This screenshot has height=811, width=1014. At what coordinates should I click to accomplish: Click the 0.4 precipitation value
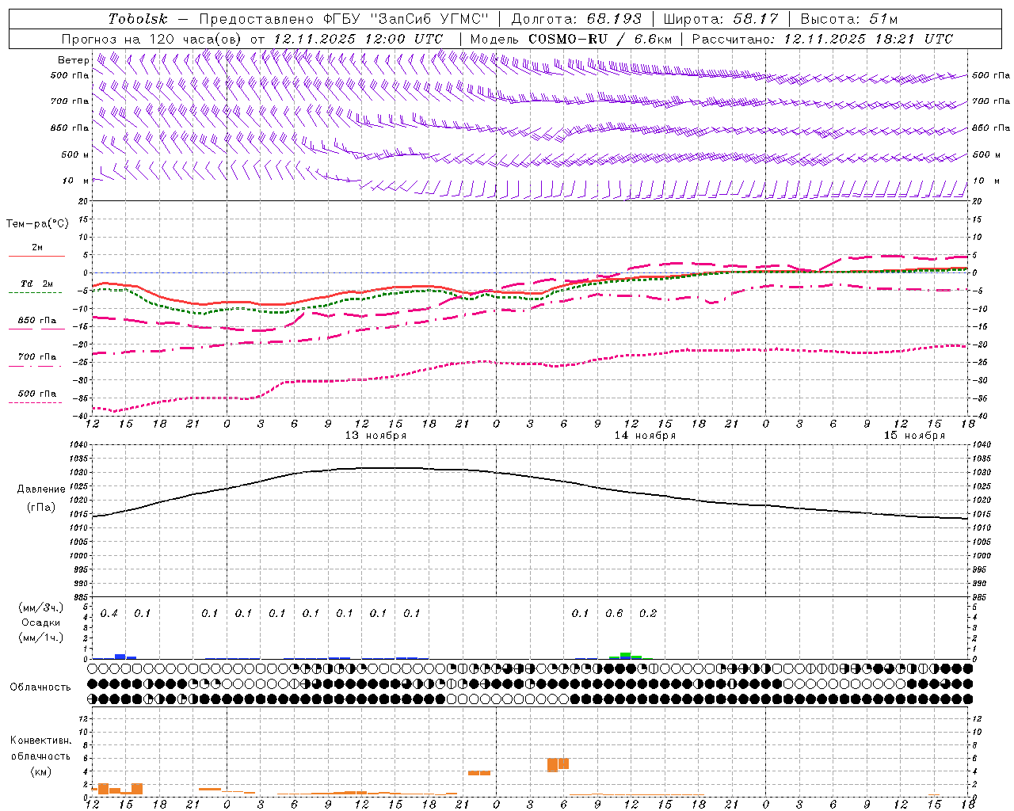[x=109, y=614]
